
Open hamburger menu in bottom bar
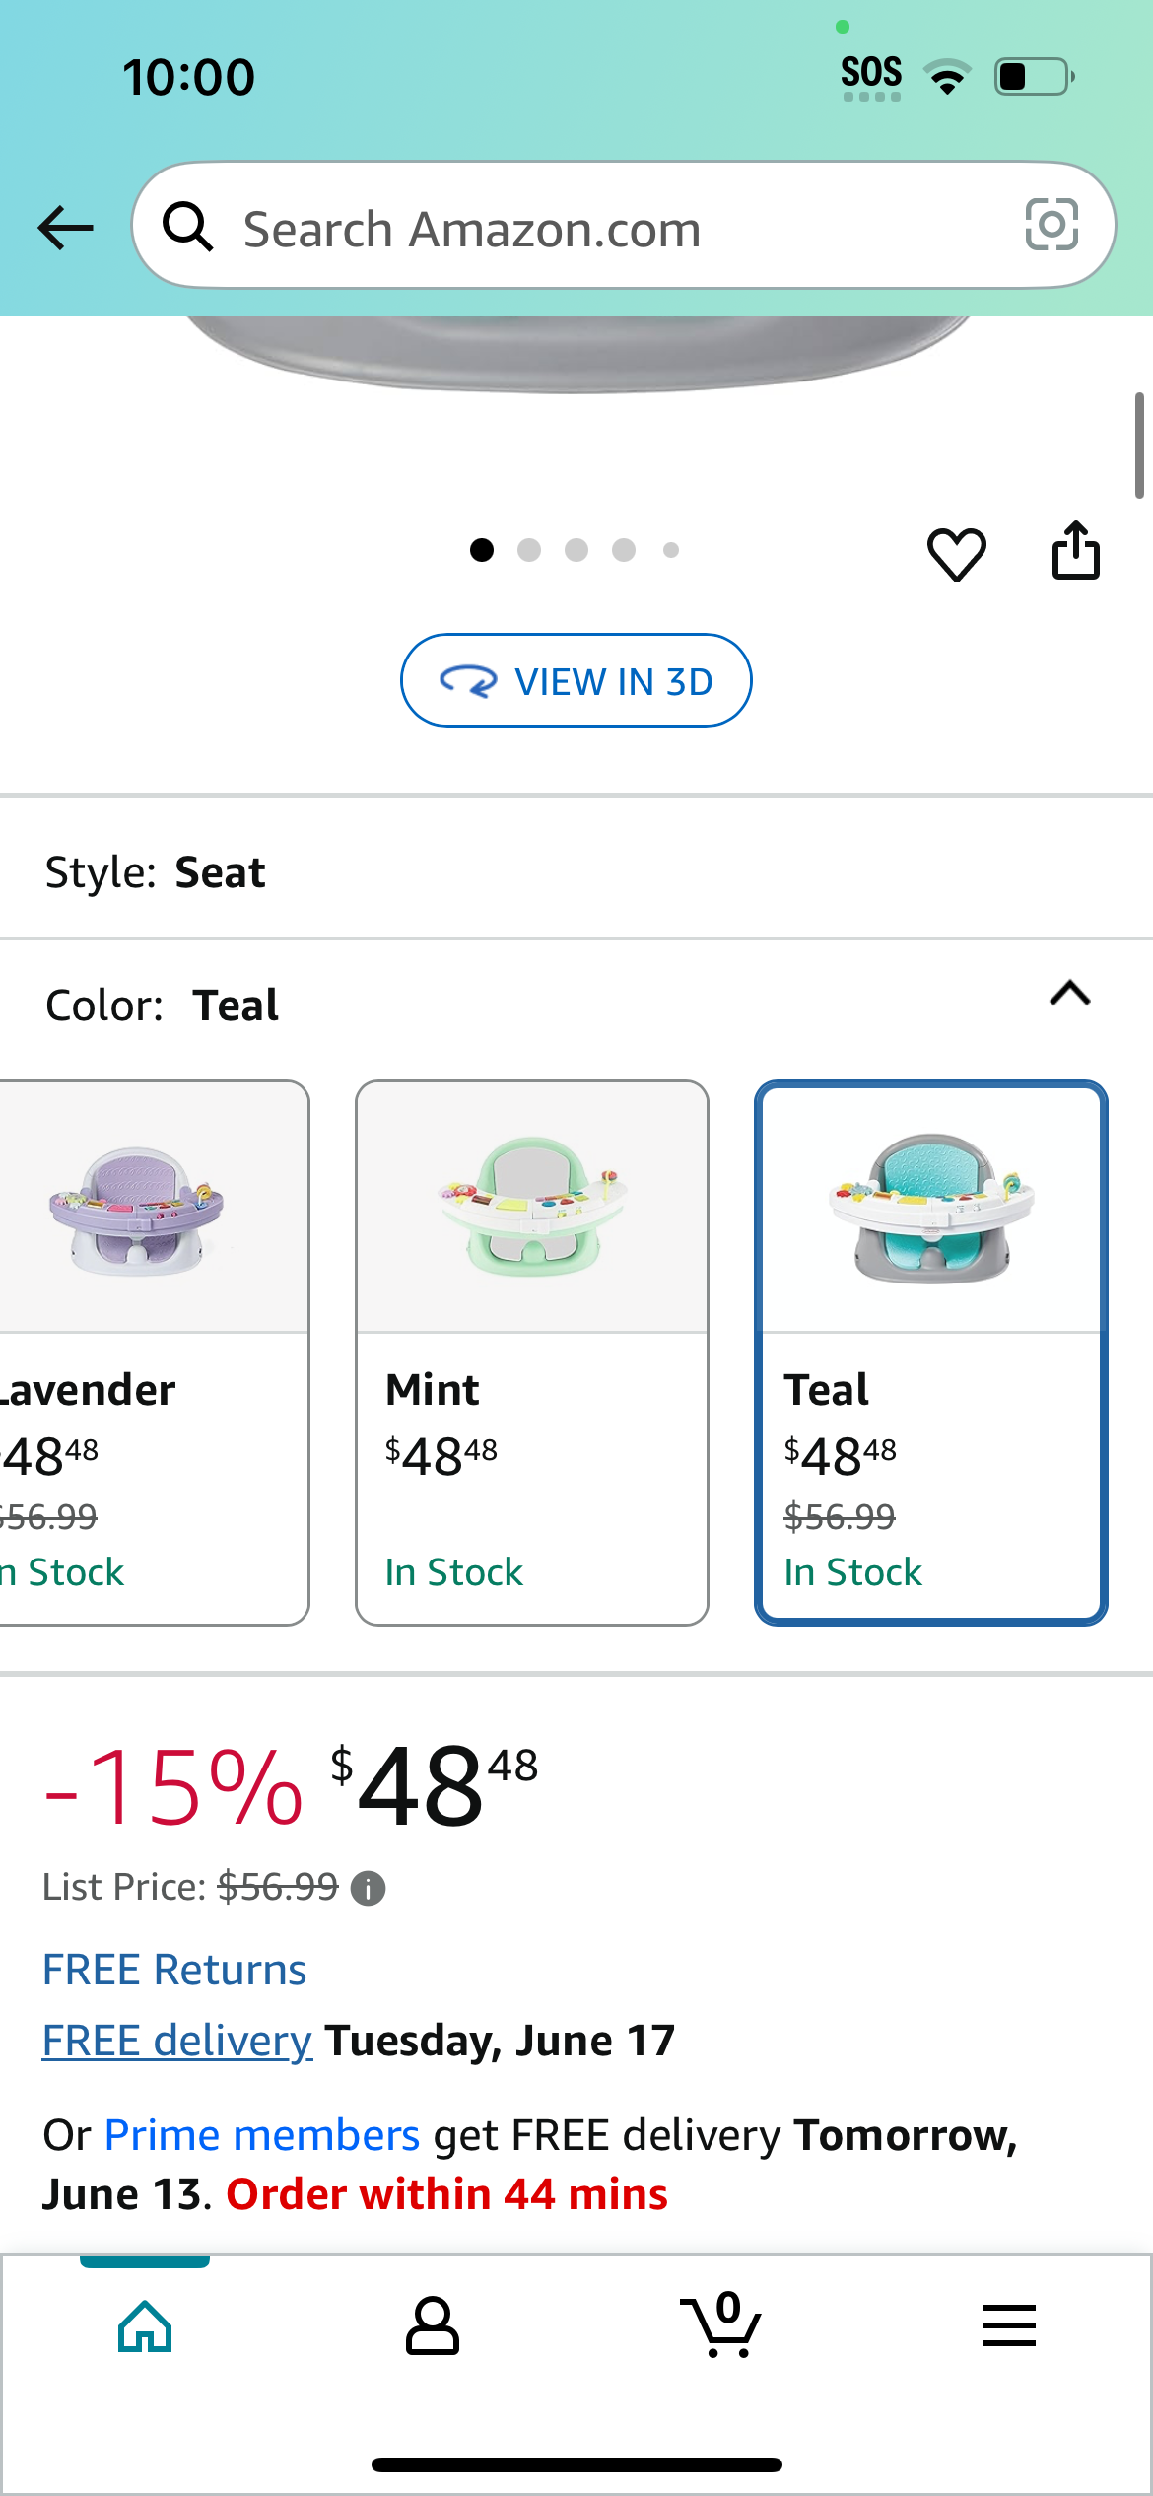[1009, 2325]
